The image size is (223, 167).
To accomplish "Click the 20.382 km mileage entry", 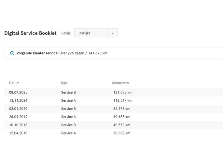I will [x=122, y=133].
